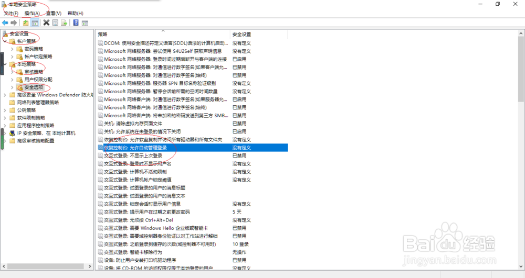Click the 软件限制策略 folder icon

(13, 118)
